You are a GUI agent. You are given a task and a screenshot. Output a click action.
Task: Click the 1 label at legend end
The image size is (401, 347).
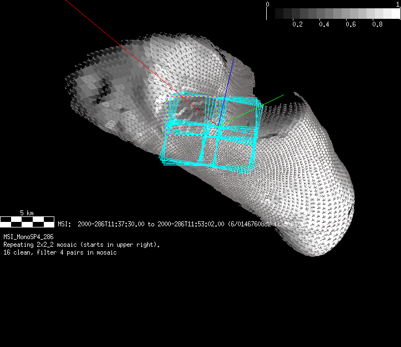pos(398,4)
